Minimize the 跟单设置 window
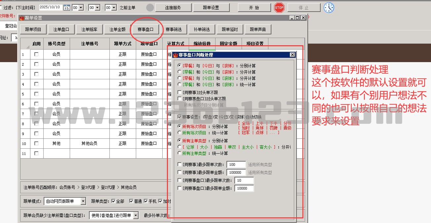The height and width of the screenshot is (223, 431). coord(292,18)
